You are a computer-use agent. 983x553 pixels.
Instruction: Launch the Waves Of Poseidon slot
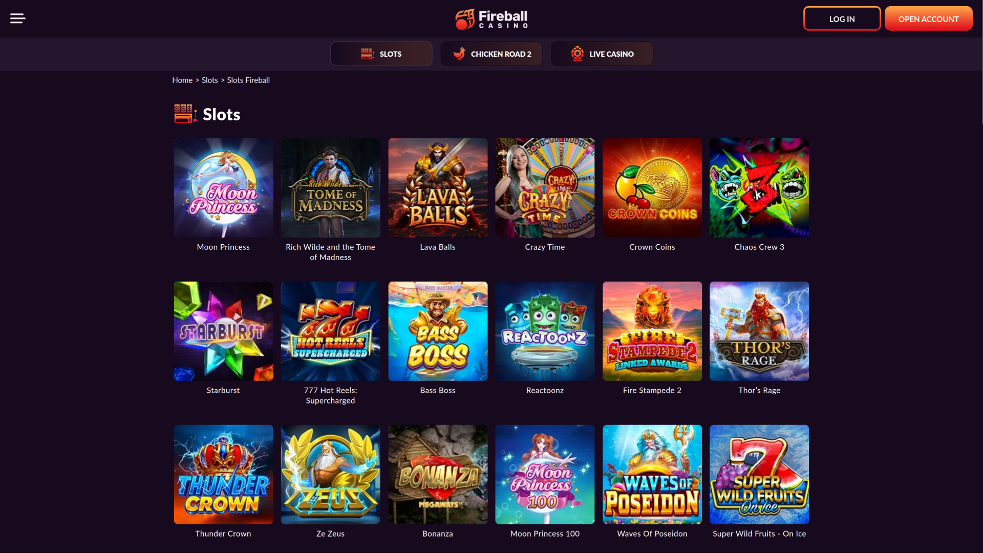(652, 474)
